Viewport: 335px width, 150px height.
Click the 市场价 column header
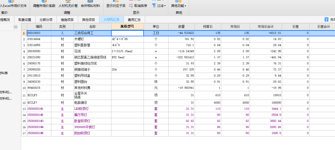click(235, 27)
